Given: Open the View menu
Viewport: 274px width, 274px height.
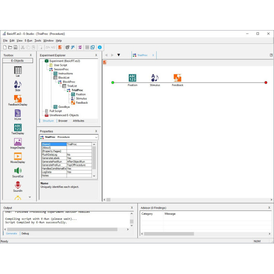Looking at the screenshot, I should tap(20, 41).
